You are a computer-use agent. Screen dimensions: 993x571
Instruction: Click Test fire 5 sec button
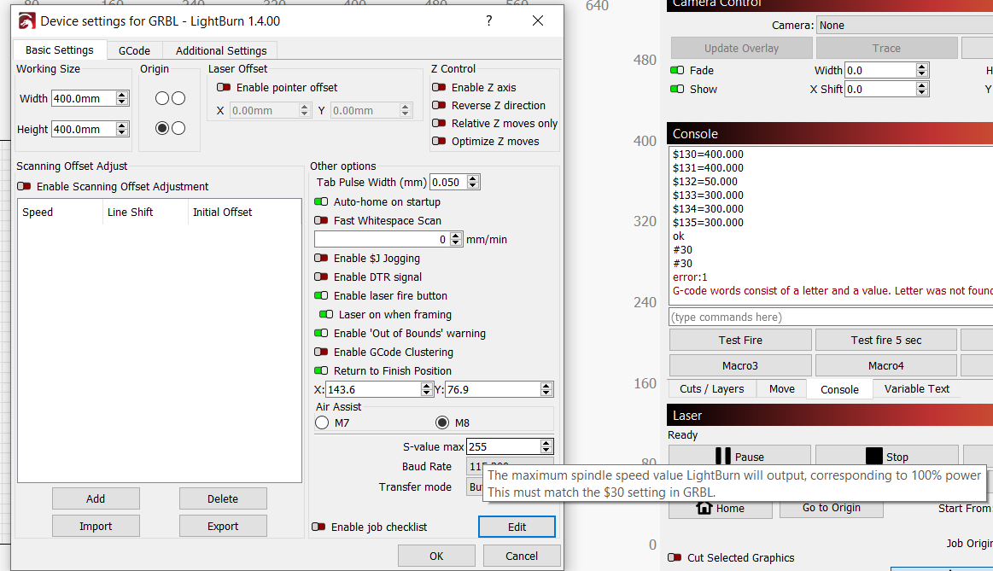coord(886,340)
